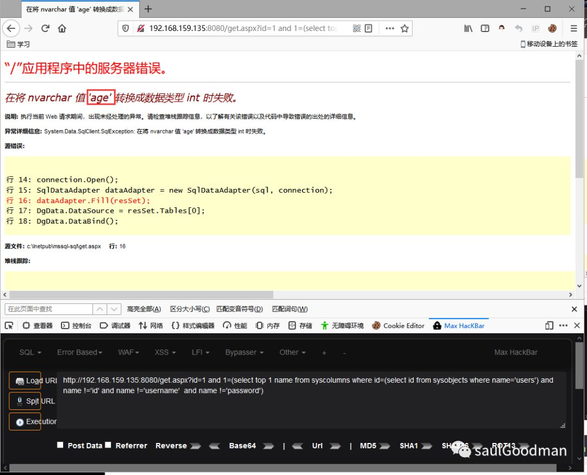Show insecure connection info icon
This screenshot has width=587, height=475.
coord(140,28)
